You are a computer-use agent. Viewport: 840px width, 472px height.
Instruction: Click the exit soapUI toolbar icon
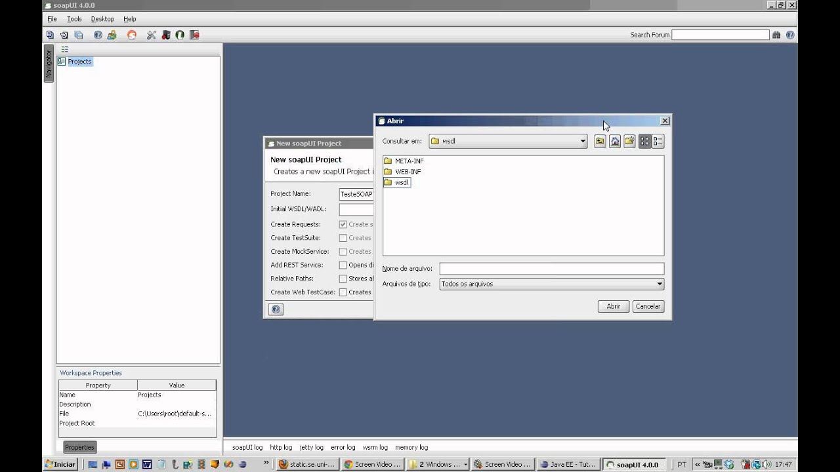(194, 35)
